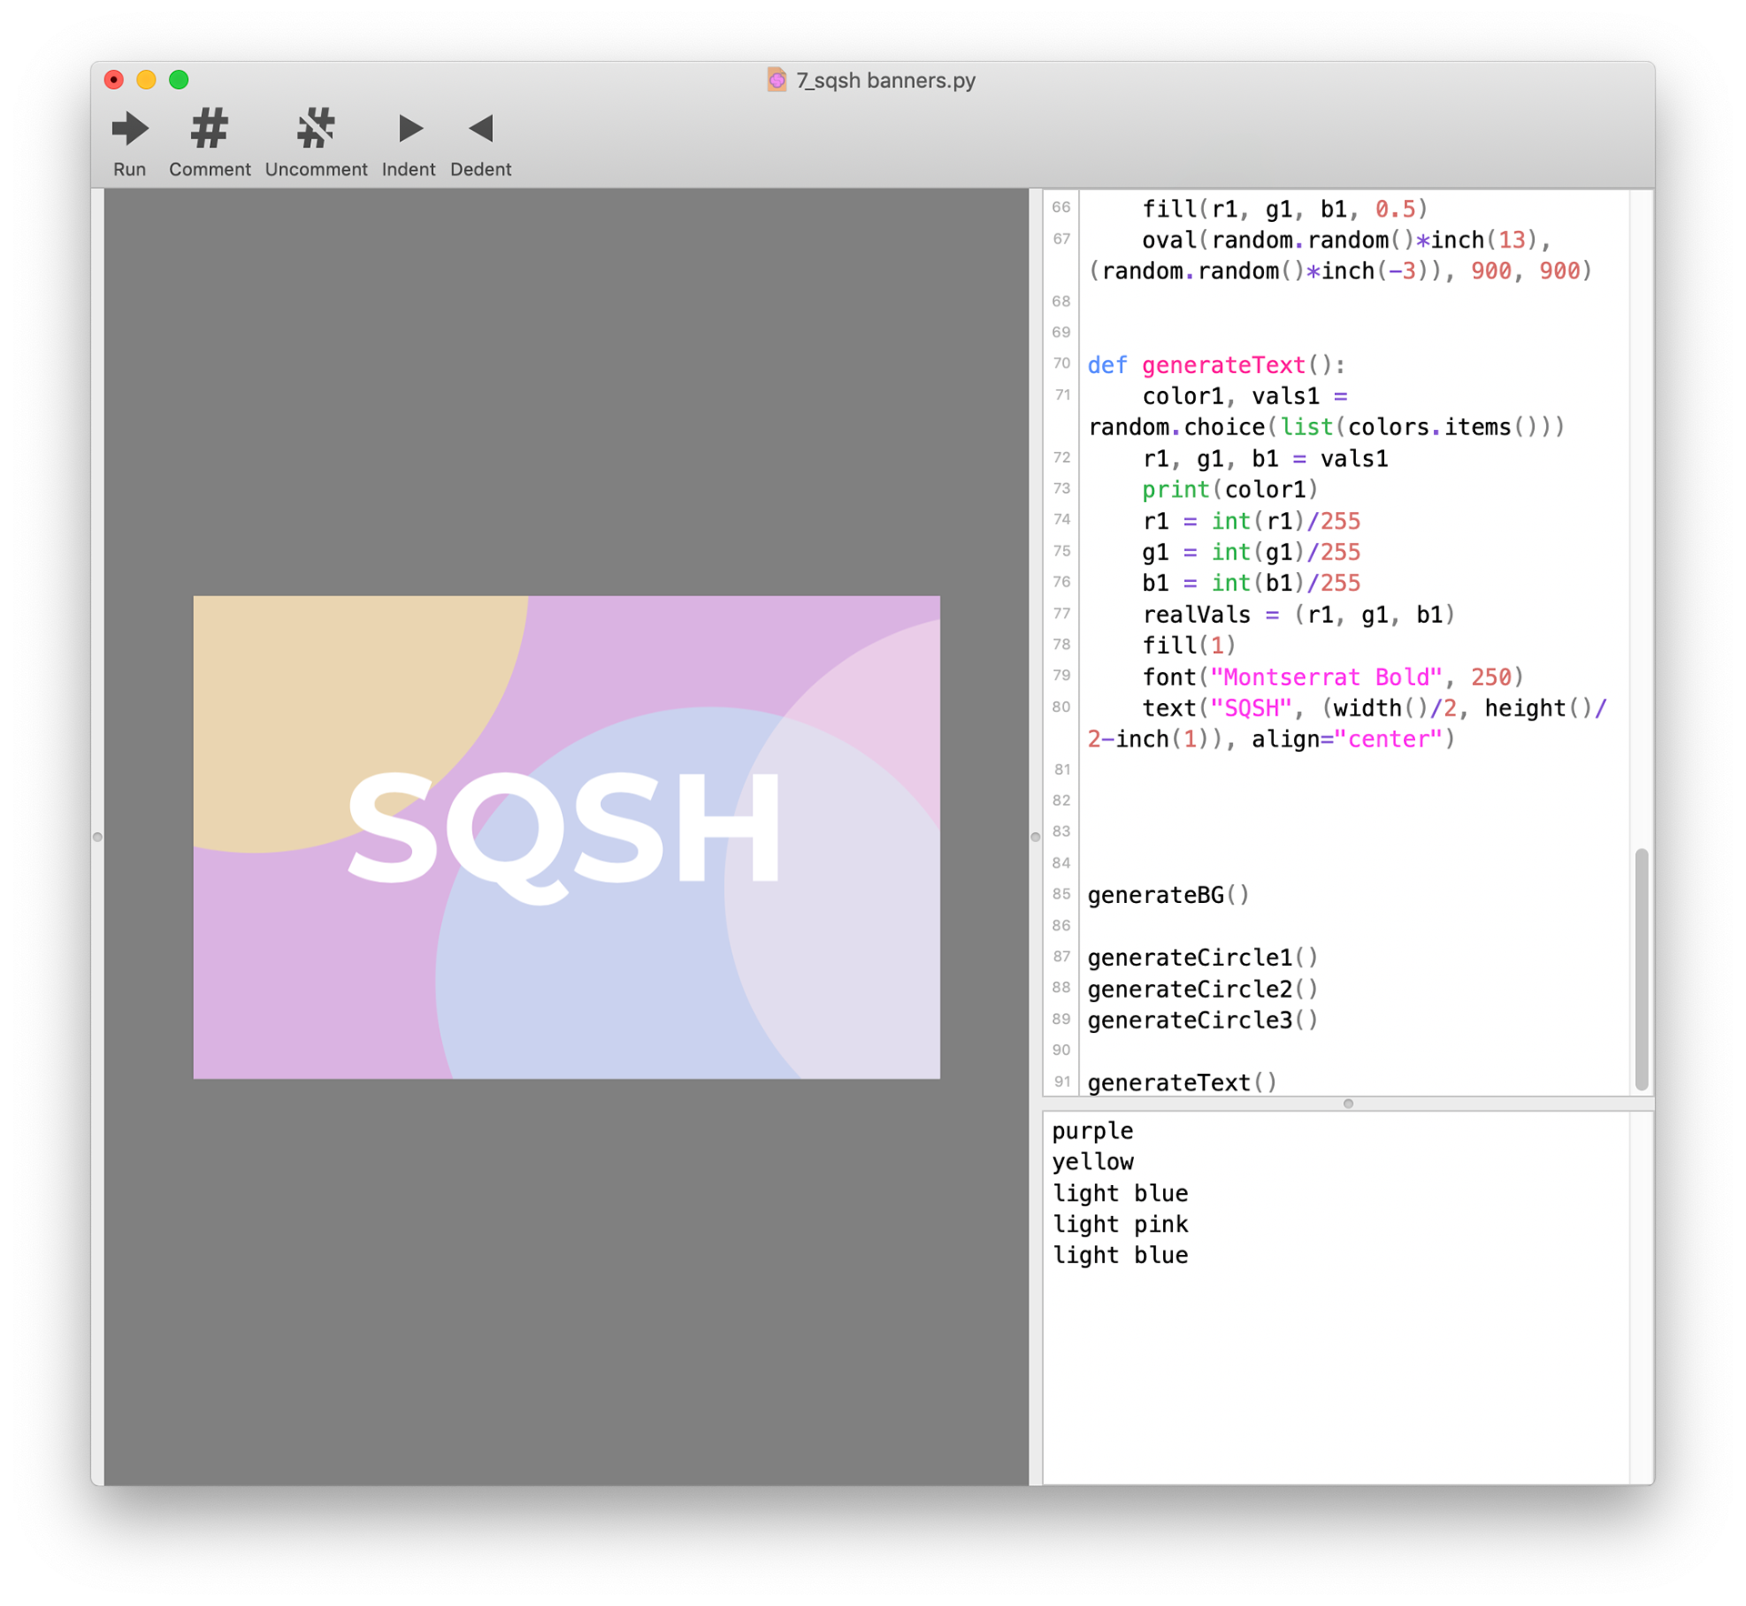Viewport: 1746px width, 1606px height.
Task: Close the window with the red button
Action: [114, 80]
